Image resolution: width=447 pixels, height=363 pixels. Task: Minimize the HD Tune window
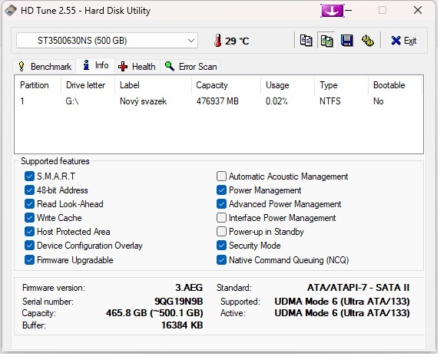(349, 11)
